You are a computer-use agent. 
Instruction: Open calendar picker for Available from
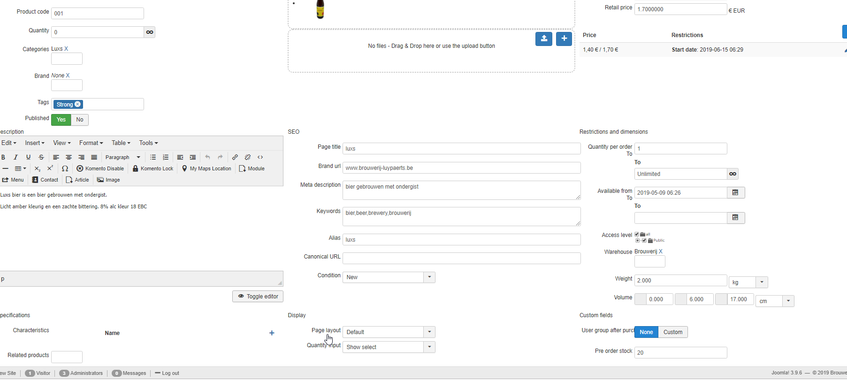[735, 193]
